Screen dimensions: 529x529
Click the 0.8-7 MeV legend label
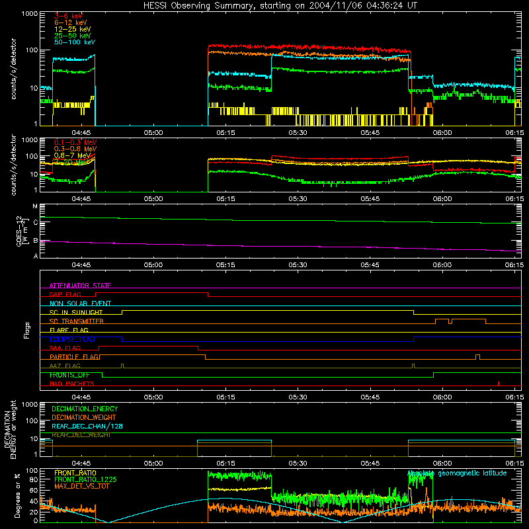(73, 155)
